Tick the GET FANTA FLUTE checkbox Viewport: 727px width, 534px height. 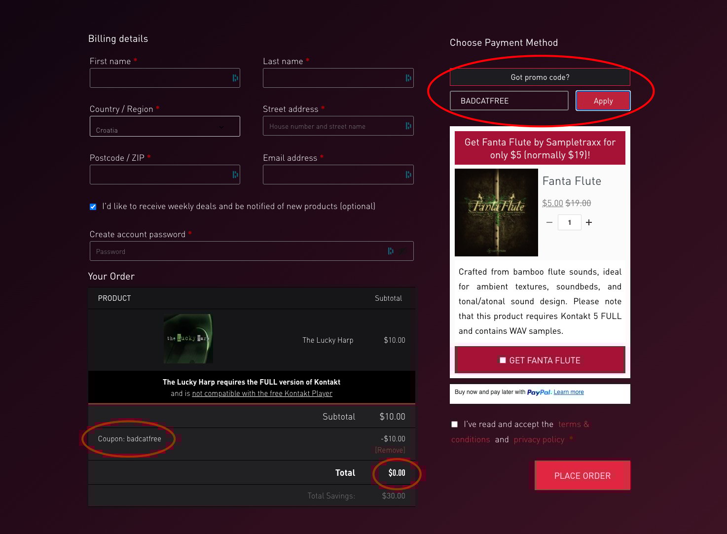tap(503, 360)
